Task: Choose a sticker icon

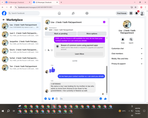Action: (x=53, y=99)
